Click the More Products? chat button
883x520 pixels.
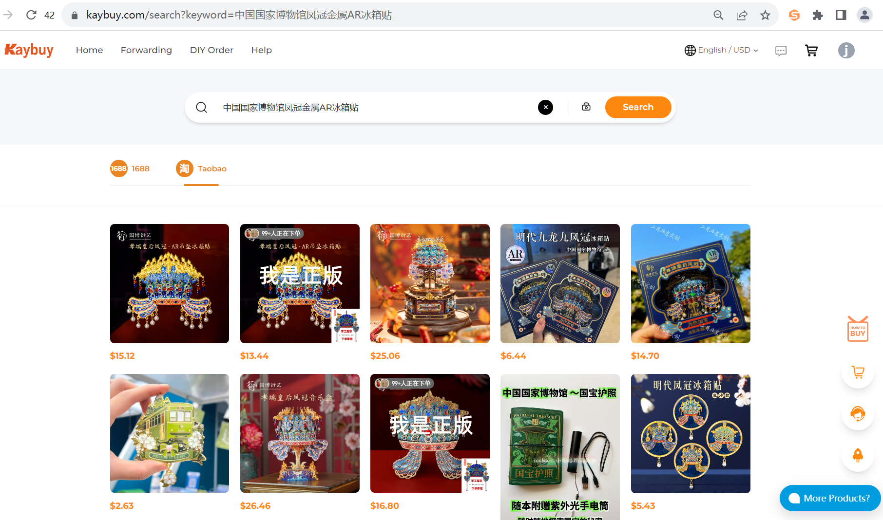(x=830, y=498)
